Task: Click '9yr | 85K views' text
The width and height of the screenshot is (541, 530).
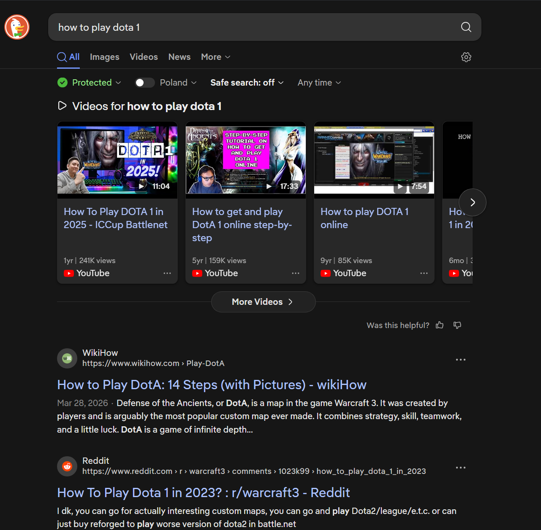Action: pos(346,261)
